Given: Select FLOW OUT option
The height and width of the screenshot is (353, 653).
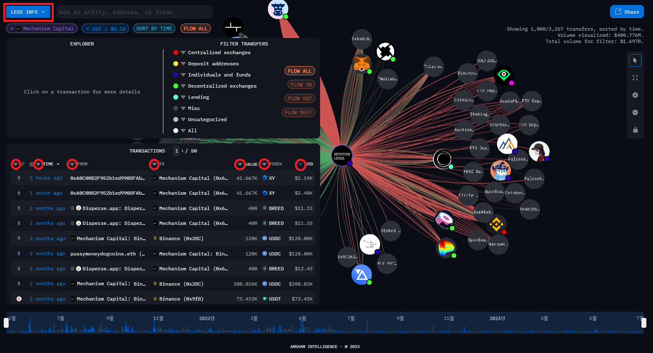Looking at the screenshot, I should tap(300, 98).
